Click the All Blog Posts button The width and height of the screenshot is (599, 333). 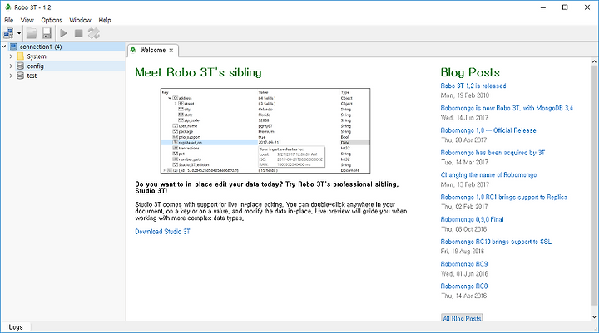[462, 318]
